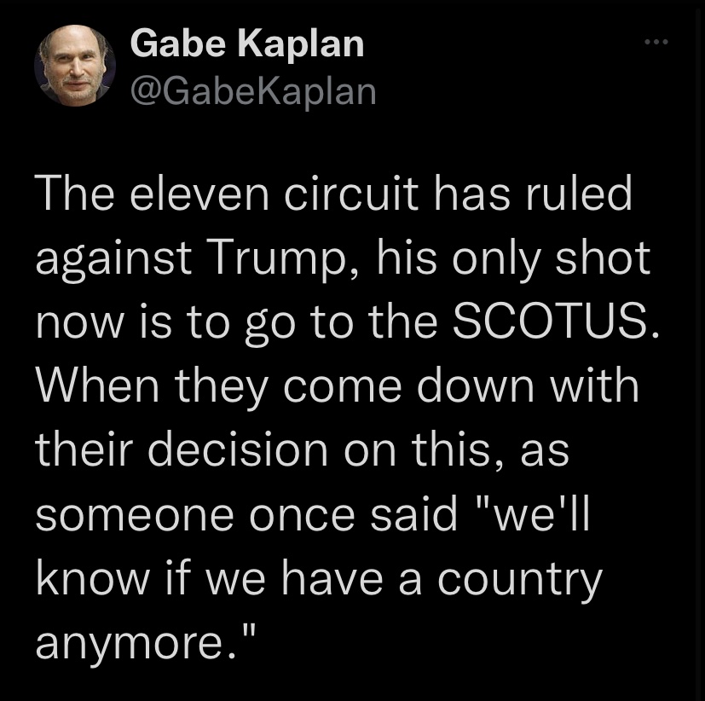Click the word against in the tweet
This screenshot has width=705, height=701.
(x=113, y=262)
